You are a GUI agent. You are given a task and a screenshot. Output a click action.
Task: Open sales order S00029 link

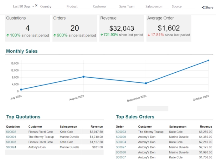coord(121,137)
